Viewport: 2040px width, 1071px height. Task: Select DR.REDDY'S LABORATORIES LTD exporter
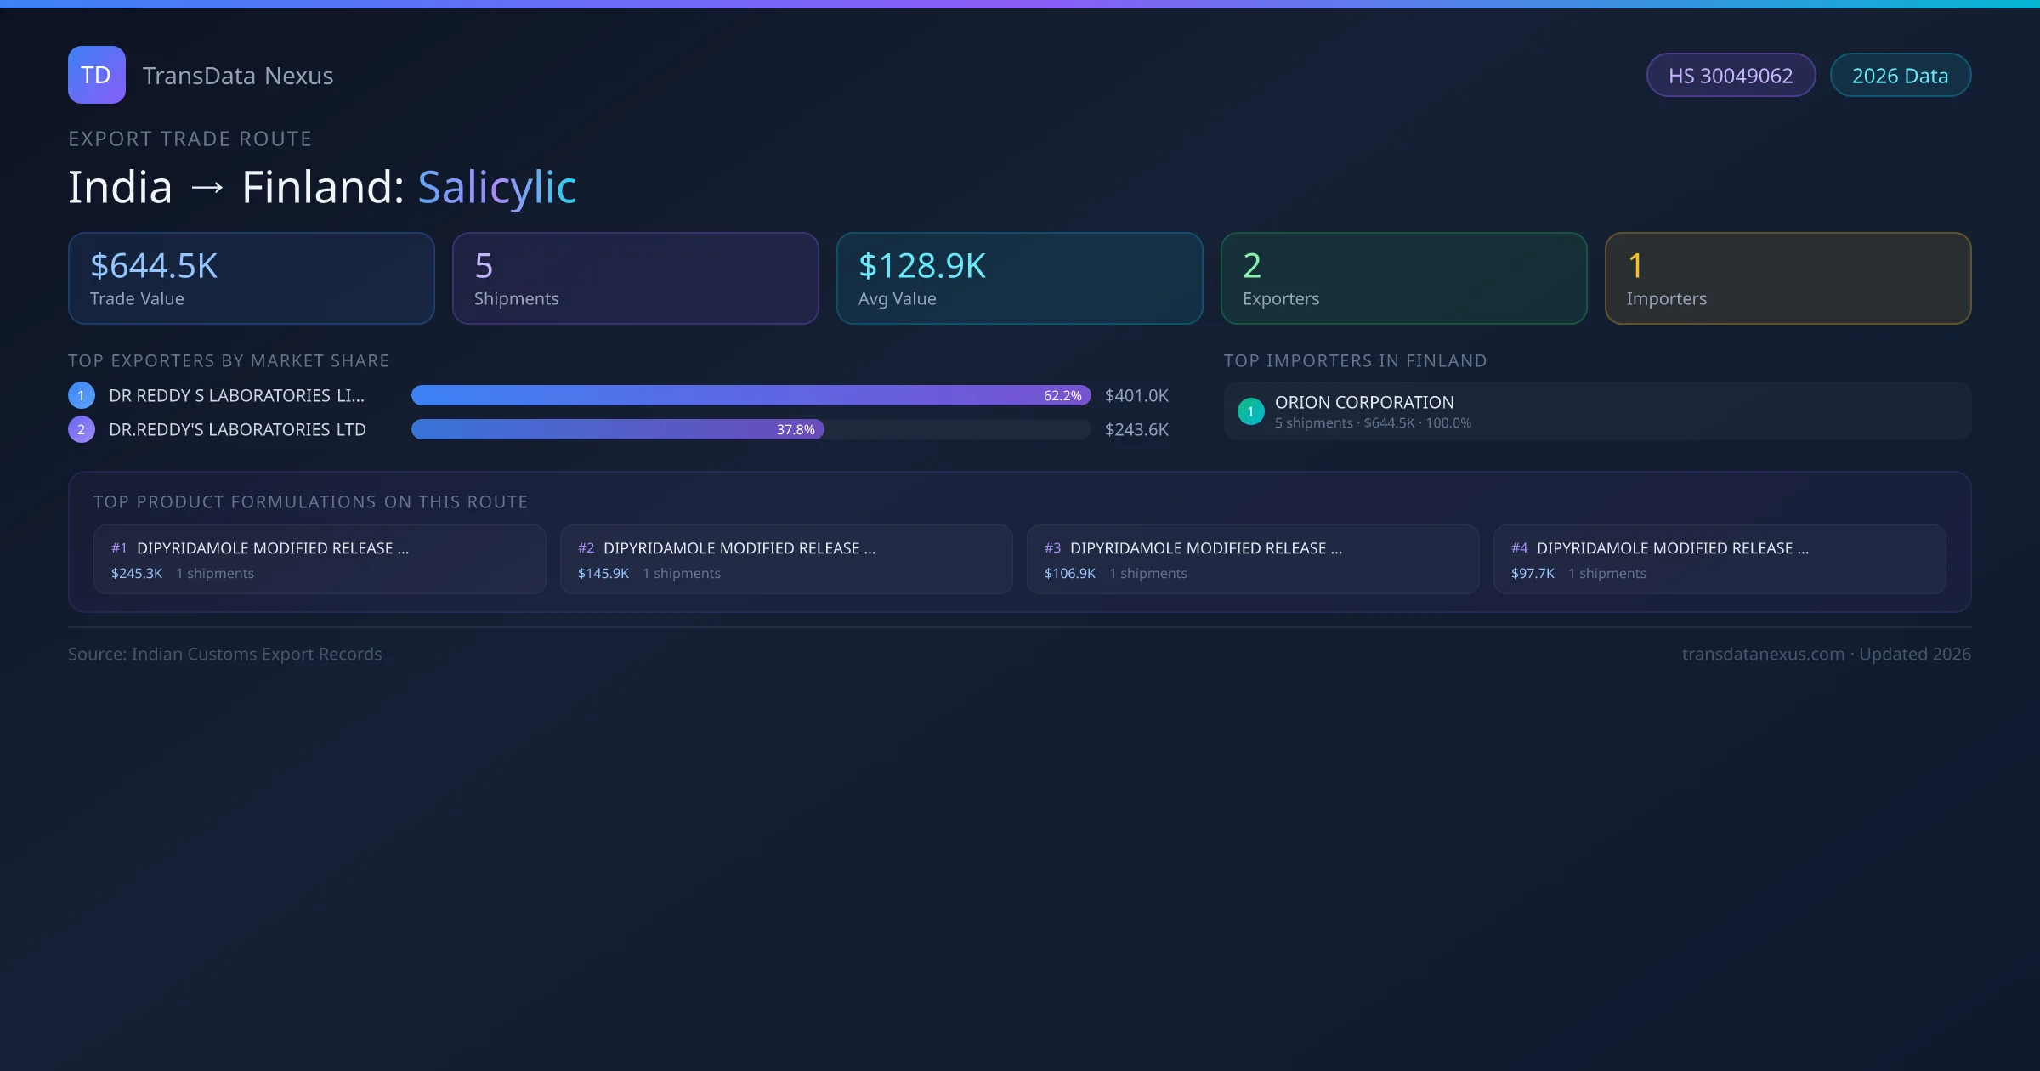(x=237, y=429)
